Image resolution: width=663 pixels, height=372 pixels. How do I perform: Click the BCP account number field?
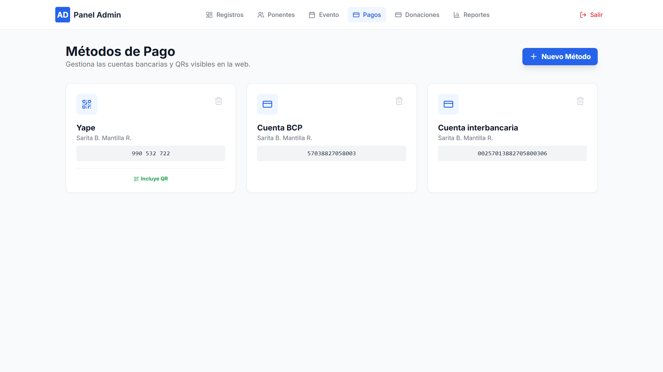pyautogui.click(x=331, y=154)
